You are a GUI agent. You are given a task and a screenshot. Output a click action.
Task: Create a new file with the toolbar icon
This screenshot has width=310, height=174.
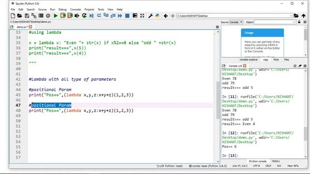click(x=13, y=16)
